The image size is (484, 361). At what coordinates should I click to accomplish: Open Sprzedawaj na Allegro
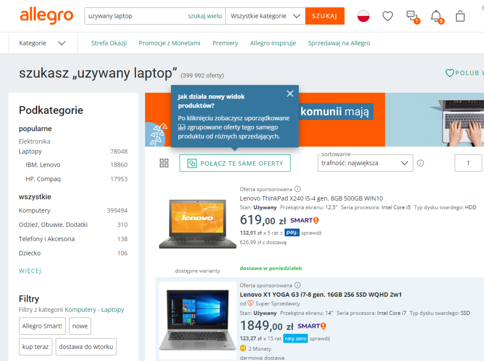tap(339, 43)
